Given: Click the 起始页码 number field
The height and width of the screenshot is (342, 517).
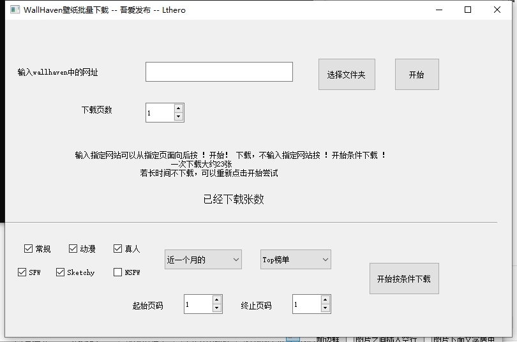Looking at the screenshot, I should point(198,304).
